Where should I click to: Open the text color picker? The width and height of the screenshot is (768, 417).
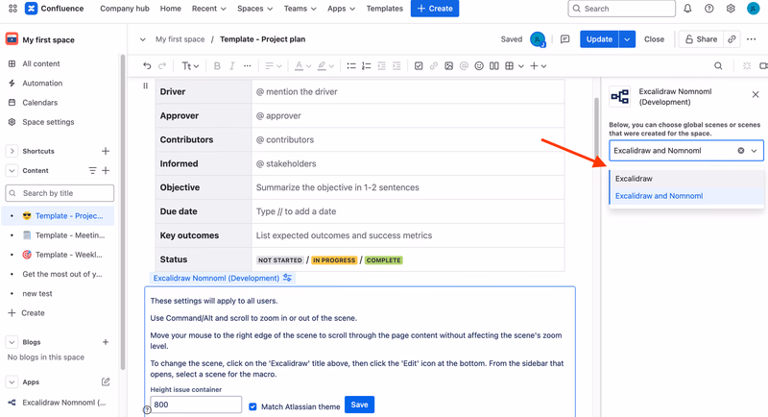click(302, 65)
